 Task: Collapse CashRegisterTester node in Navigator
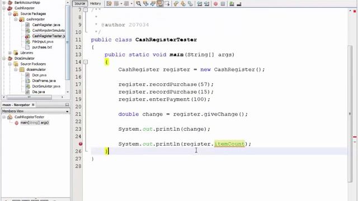click(4, 117)
